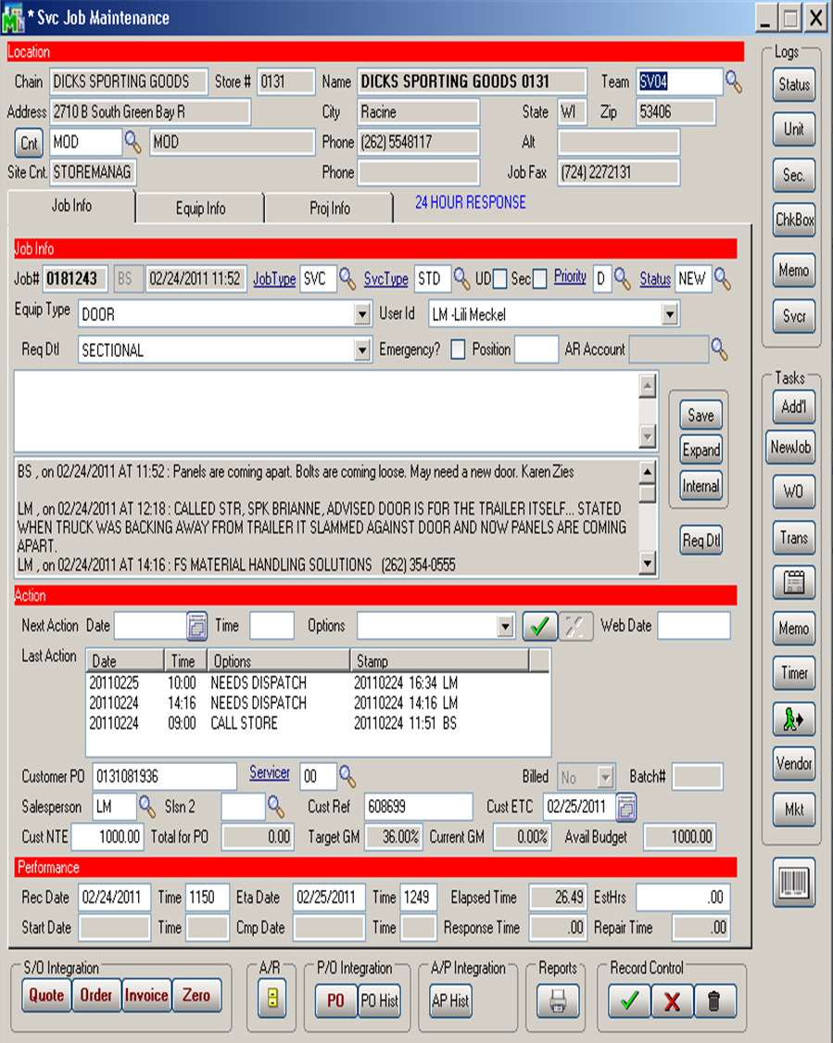833x1043 pixels.
Task: Click the calendar task icon in Tasks panel
Action: tap(793, 583)
